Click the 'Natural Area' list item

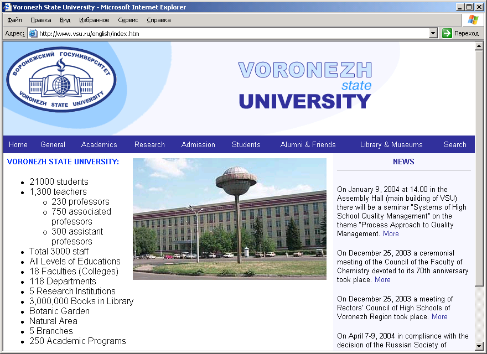[x=53, y=321]
